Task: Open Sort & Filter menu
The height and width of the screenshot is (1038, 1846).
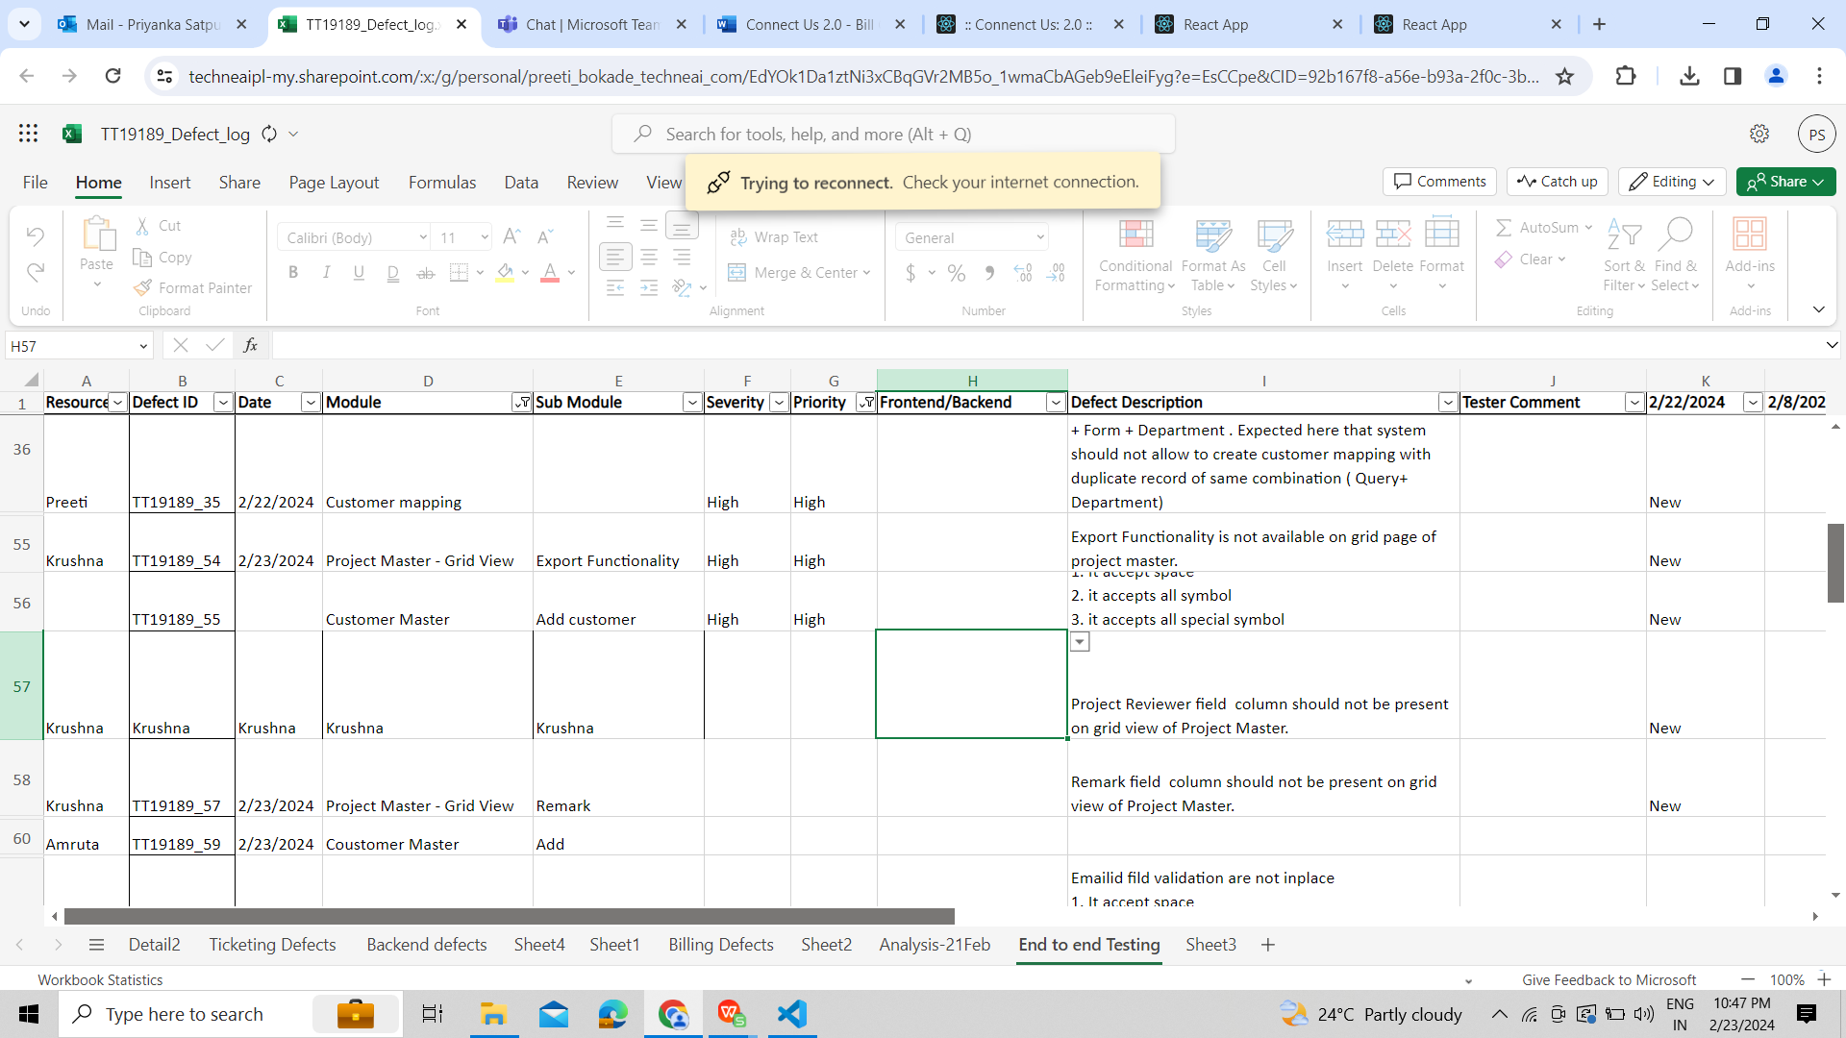Action: coord(1624,256)
